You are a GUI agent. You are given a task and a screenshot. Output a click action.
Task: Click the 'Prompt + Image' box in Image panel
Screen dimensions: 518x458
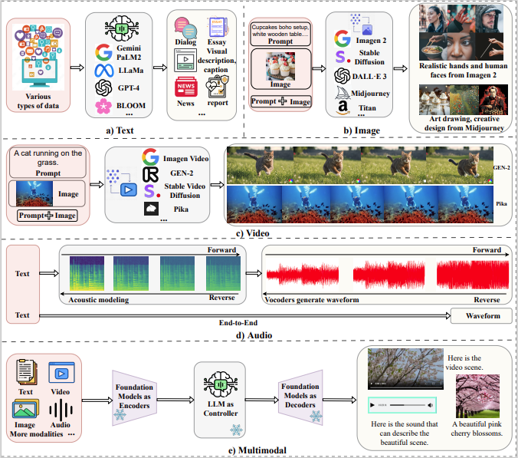point(280,101)
